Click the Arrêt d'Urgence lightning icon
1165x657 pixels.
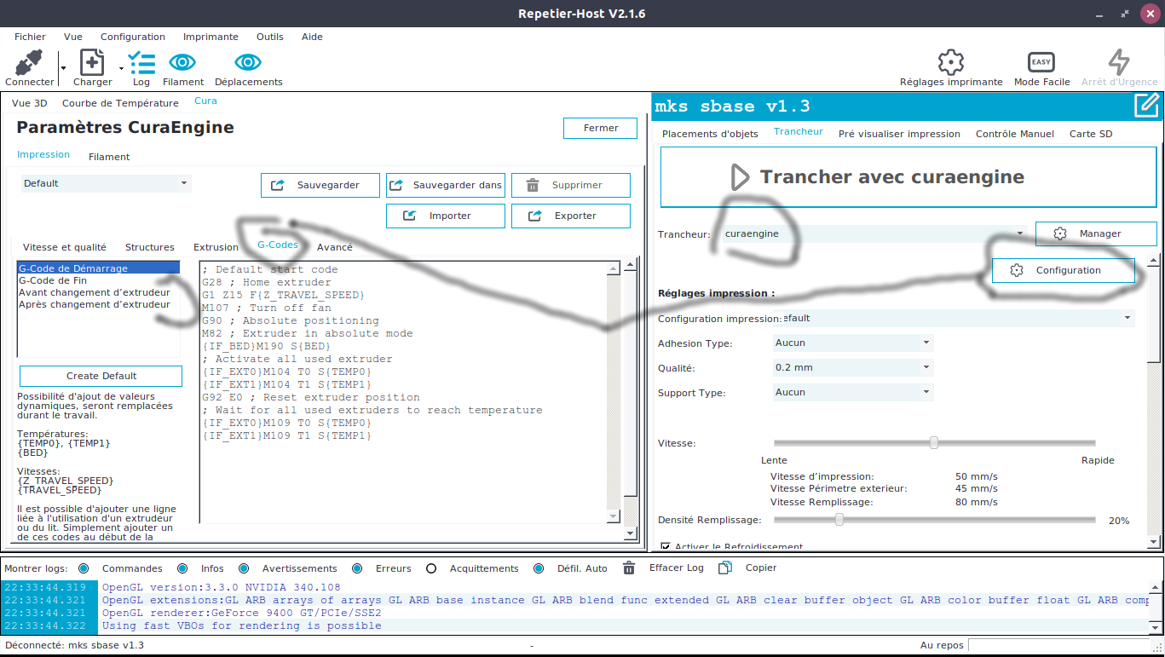coord(1119,62)
